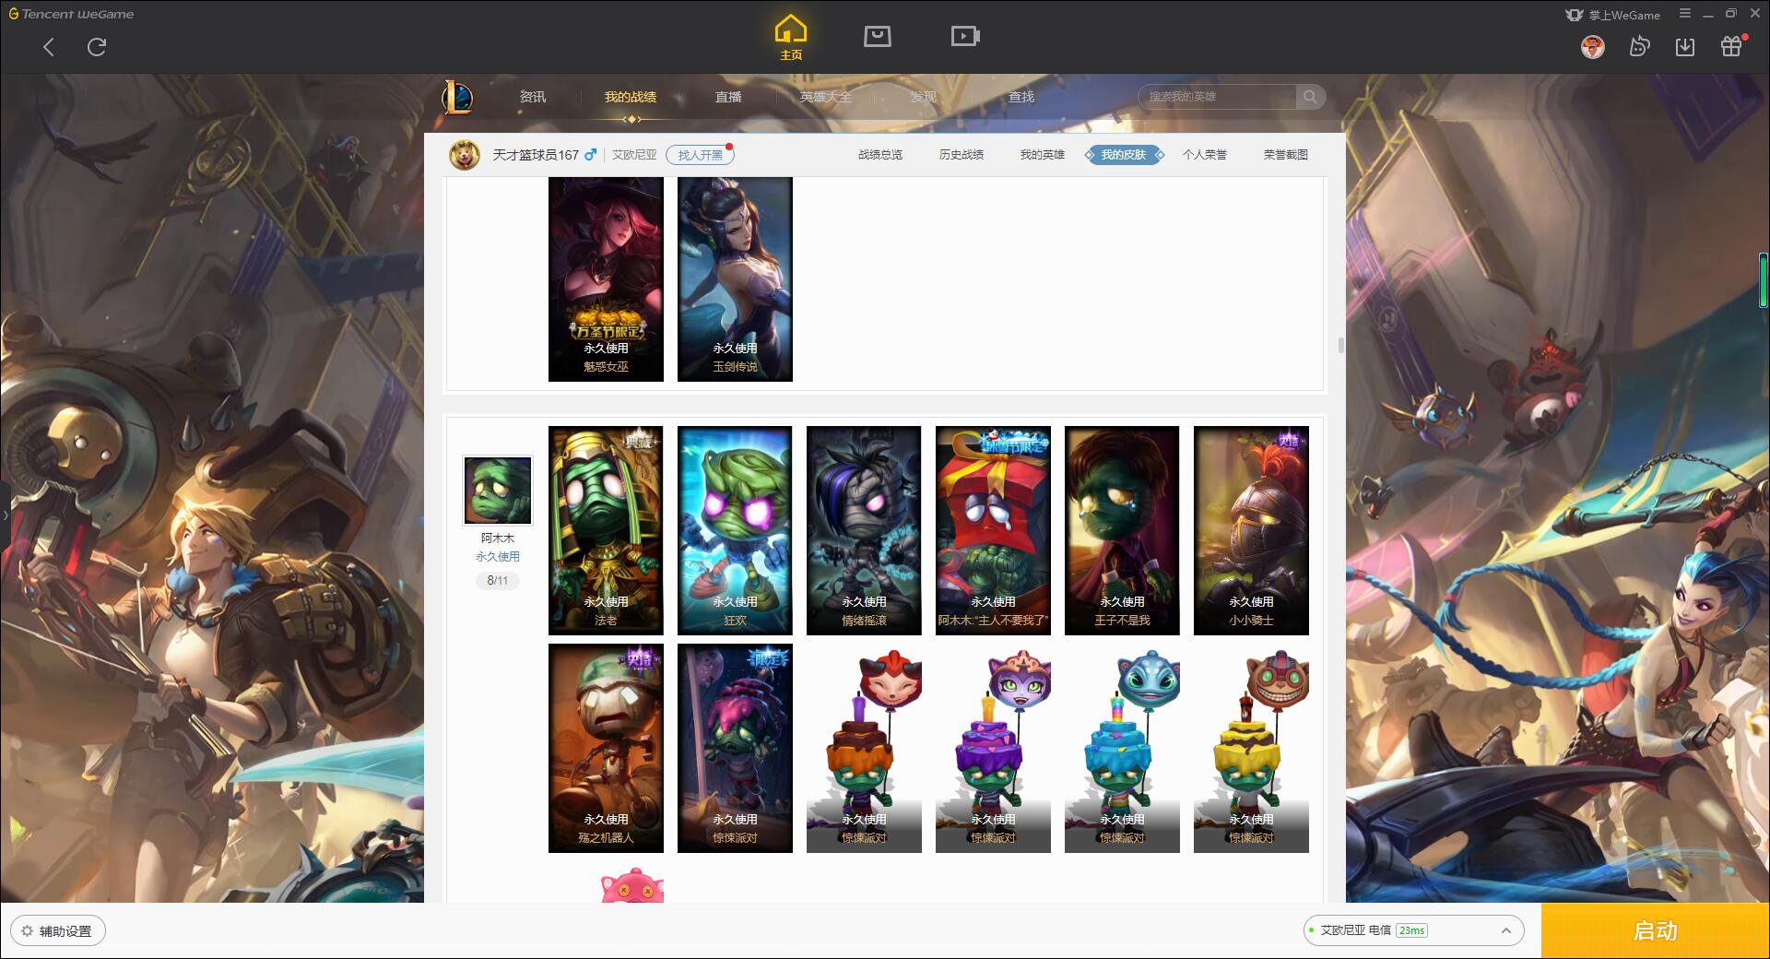Image resolution: width=1770 pixels, height=959 pixels.
Task: Open the store bag icon in top bar
Action: click(877, 36)
